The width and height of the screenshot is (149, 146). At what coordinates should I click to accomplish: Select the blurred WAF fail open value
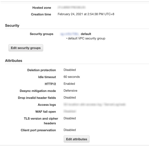tap(70, 111)
